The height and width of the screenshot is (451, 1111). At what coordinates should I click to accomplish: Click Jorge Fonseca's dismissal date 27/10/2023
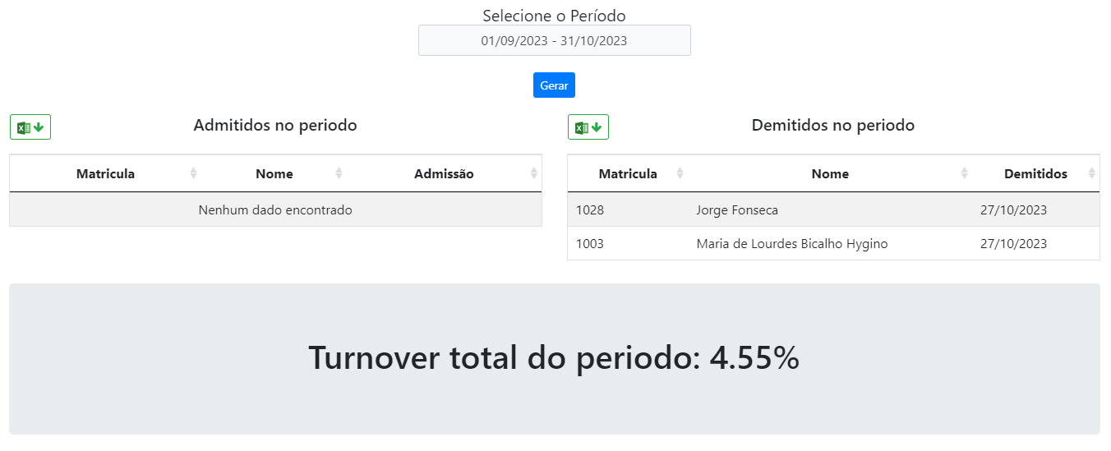[x=1014, y=209]
